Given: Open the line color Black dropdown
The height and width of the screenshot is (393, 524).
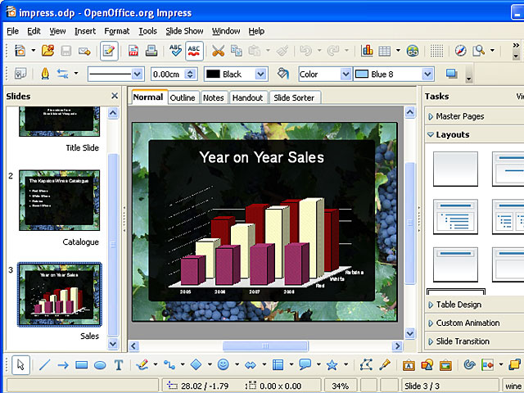Looking at the screenshot, I should pos(260,74).
